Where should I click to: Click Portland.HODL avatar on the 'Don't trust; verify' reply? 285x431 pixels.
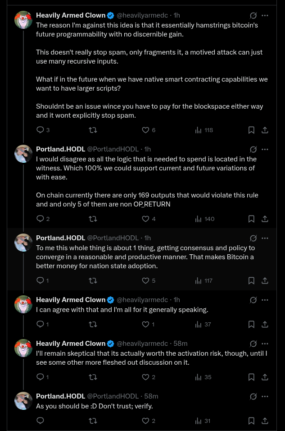(x=23, y=401)
